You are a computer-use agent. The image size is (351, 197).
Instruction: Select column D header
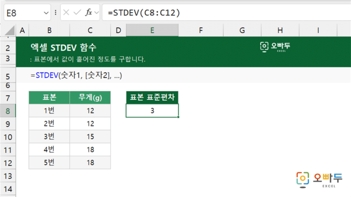[x=118, y=30]
